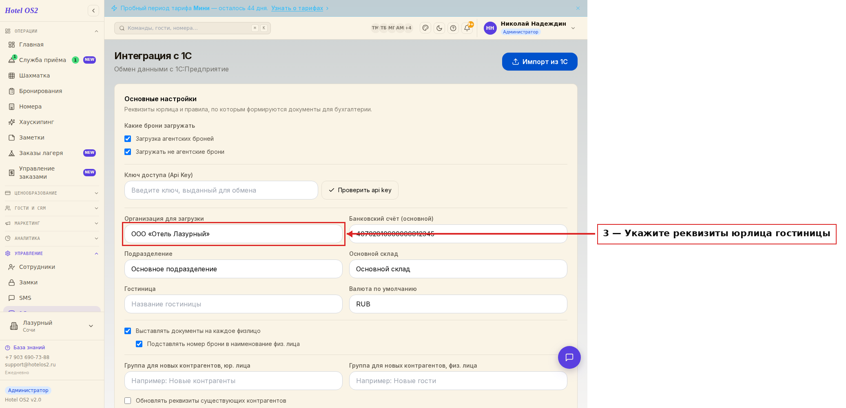Open the theme palette icon
Viewport: 846px width, 408px height.
(425, 28)
